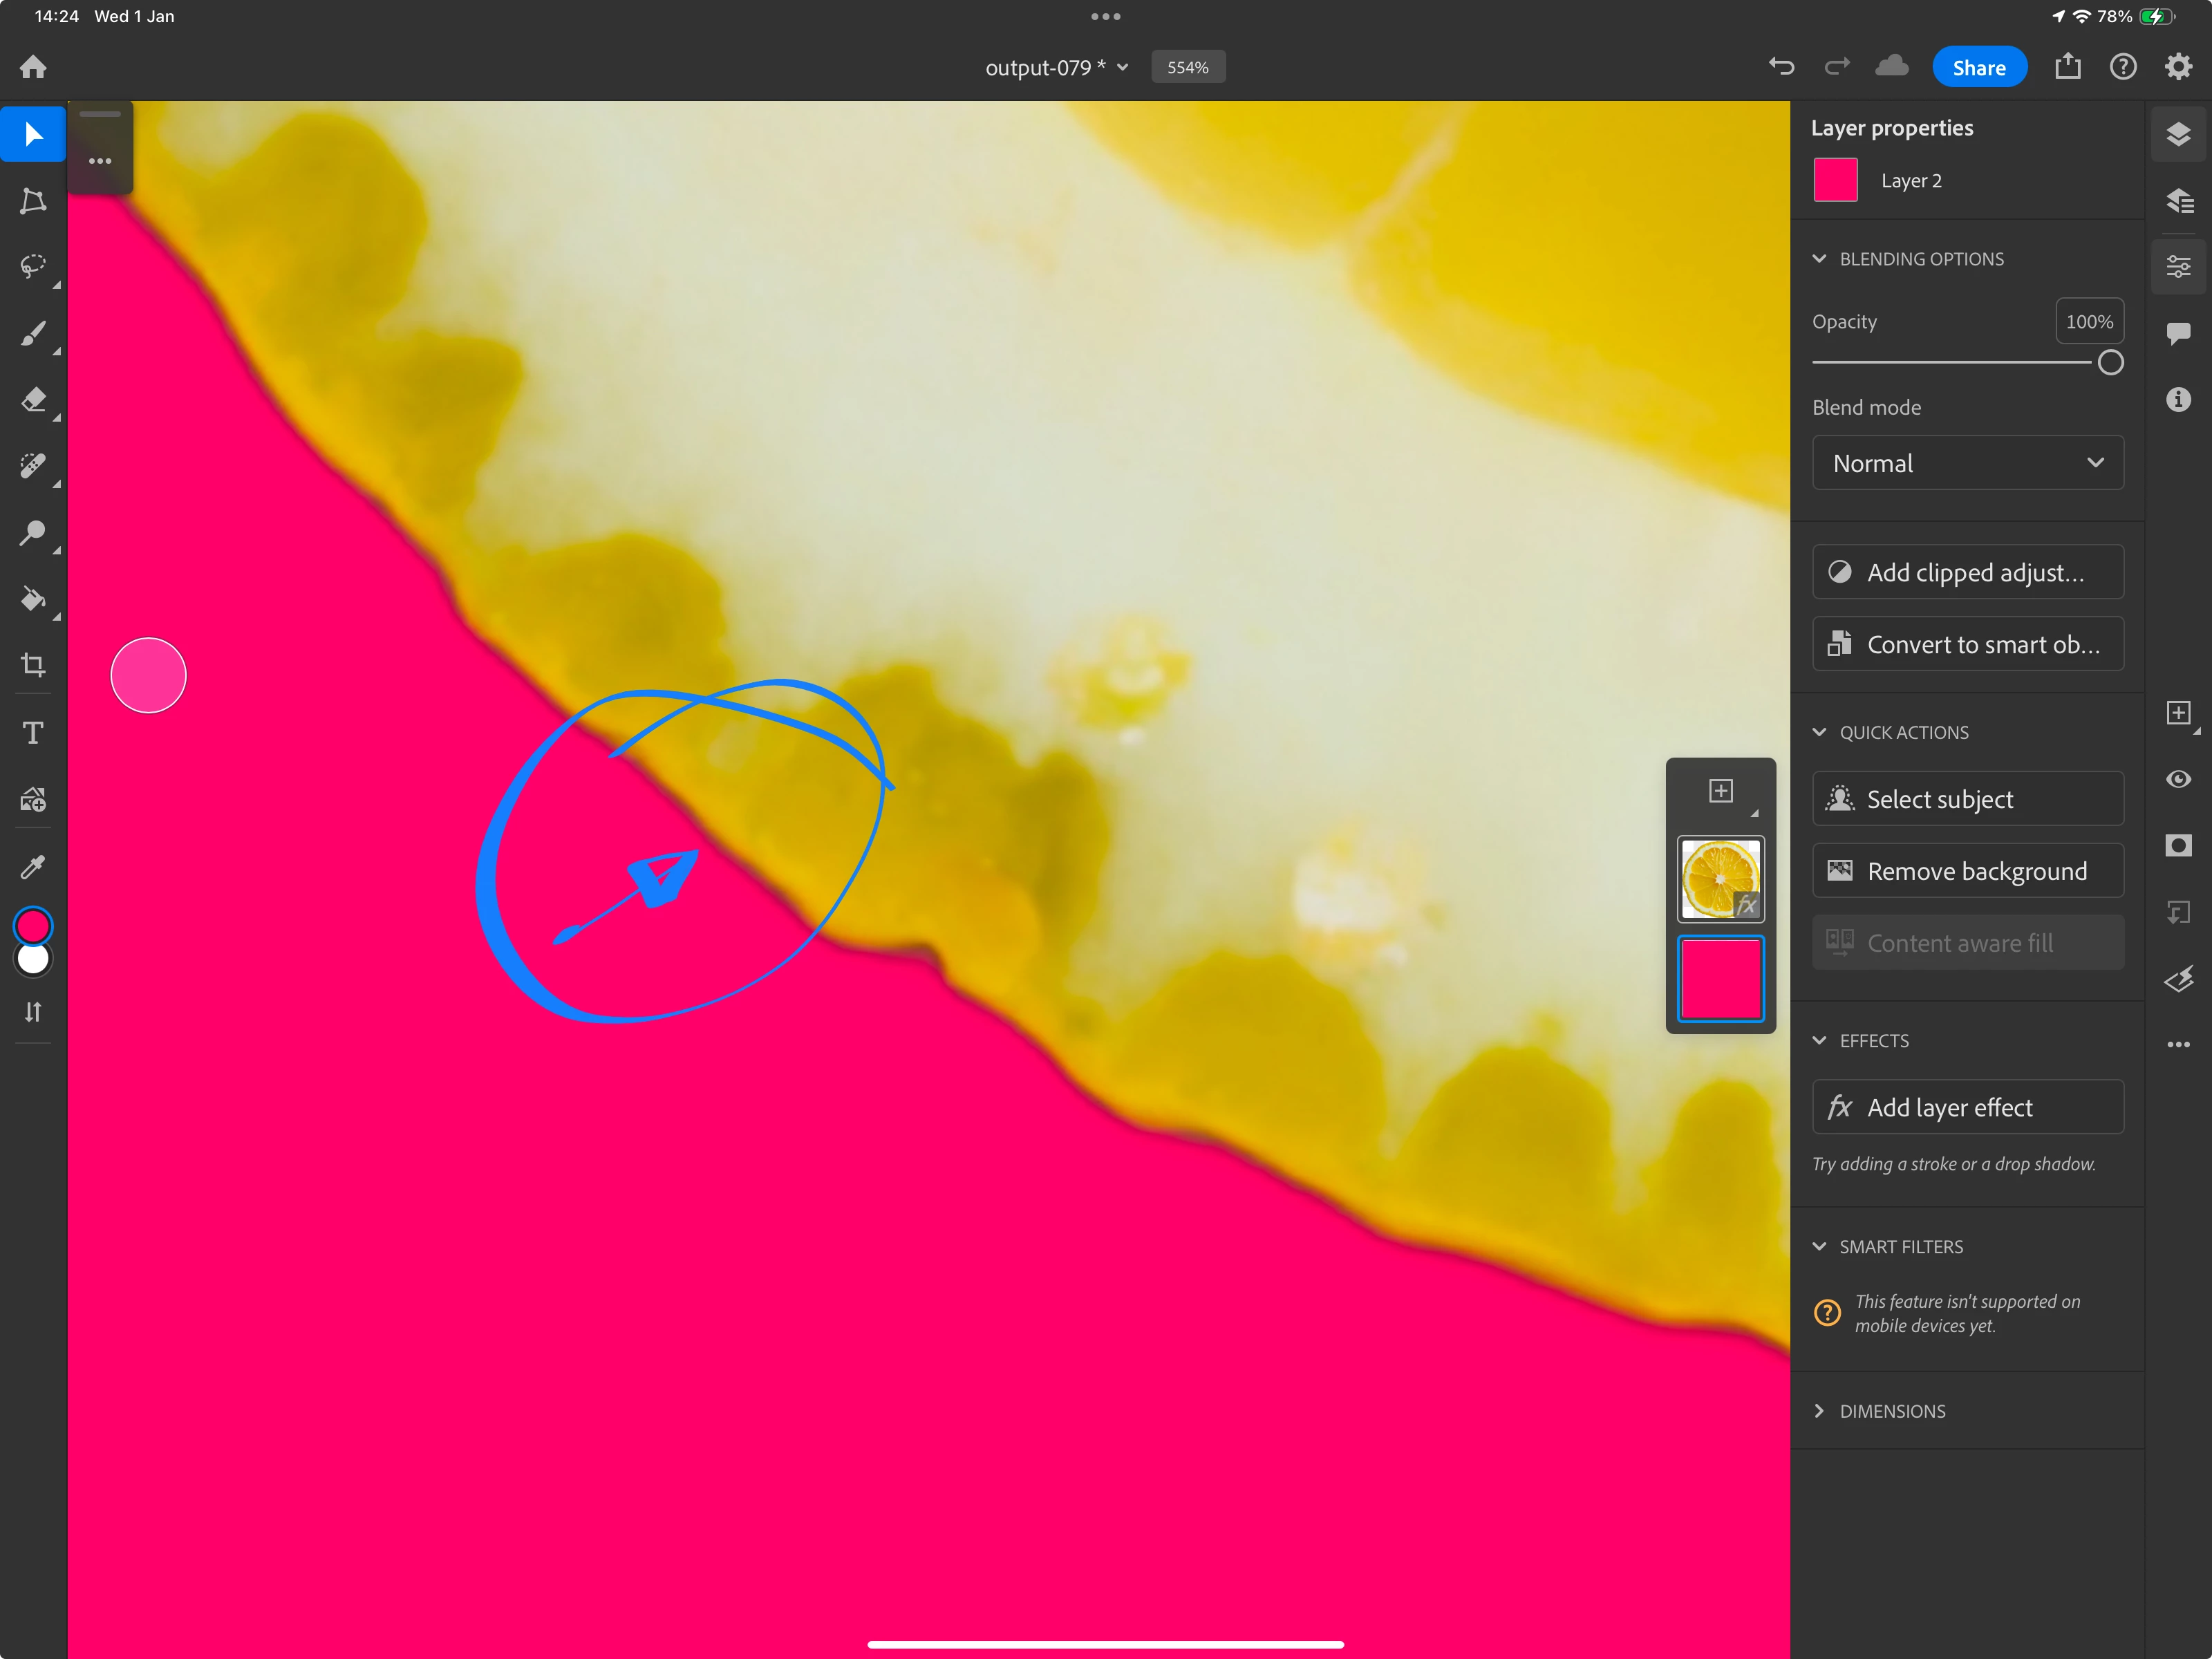Select the Type tool
The width and height of the screenshot is (2212, 1659).
(x=33, y=733)
